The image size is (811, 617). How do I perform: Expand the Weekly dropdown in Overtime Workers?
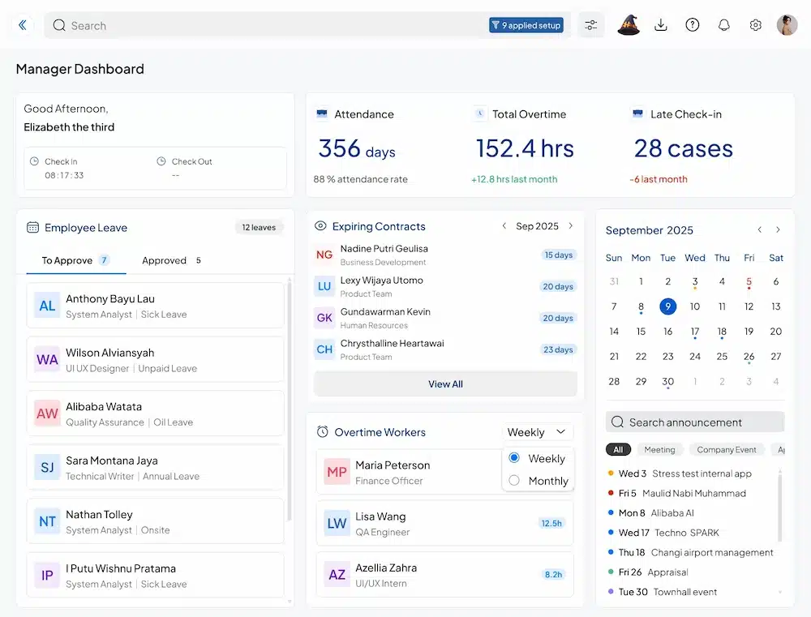tap(538, 432)
